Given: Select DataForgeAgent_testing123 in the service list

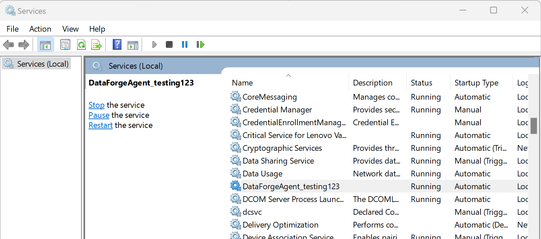Looking at the screenshot, I should (291, 186).
